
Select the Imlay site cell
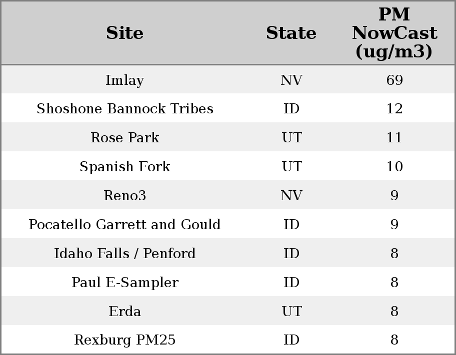124,80
